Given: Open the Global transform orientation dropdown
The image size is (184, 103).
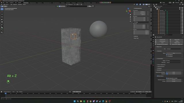Looking at the screenshot, I should click(70, 5).
